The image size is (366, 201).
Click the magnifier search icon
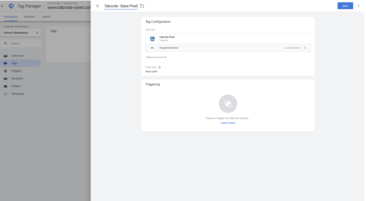click(x=6, y=43)
